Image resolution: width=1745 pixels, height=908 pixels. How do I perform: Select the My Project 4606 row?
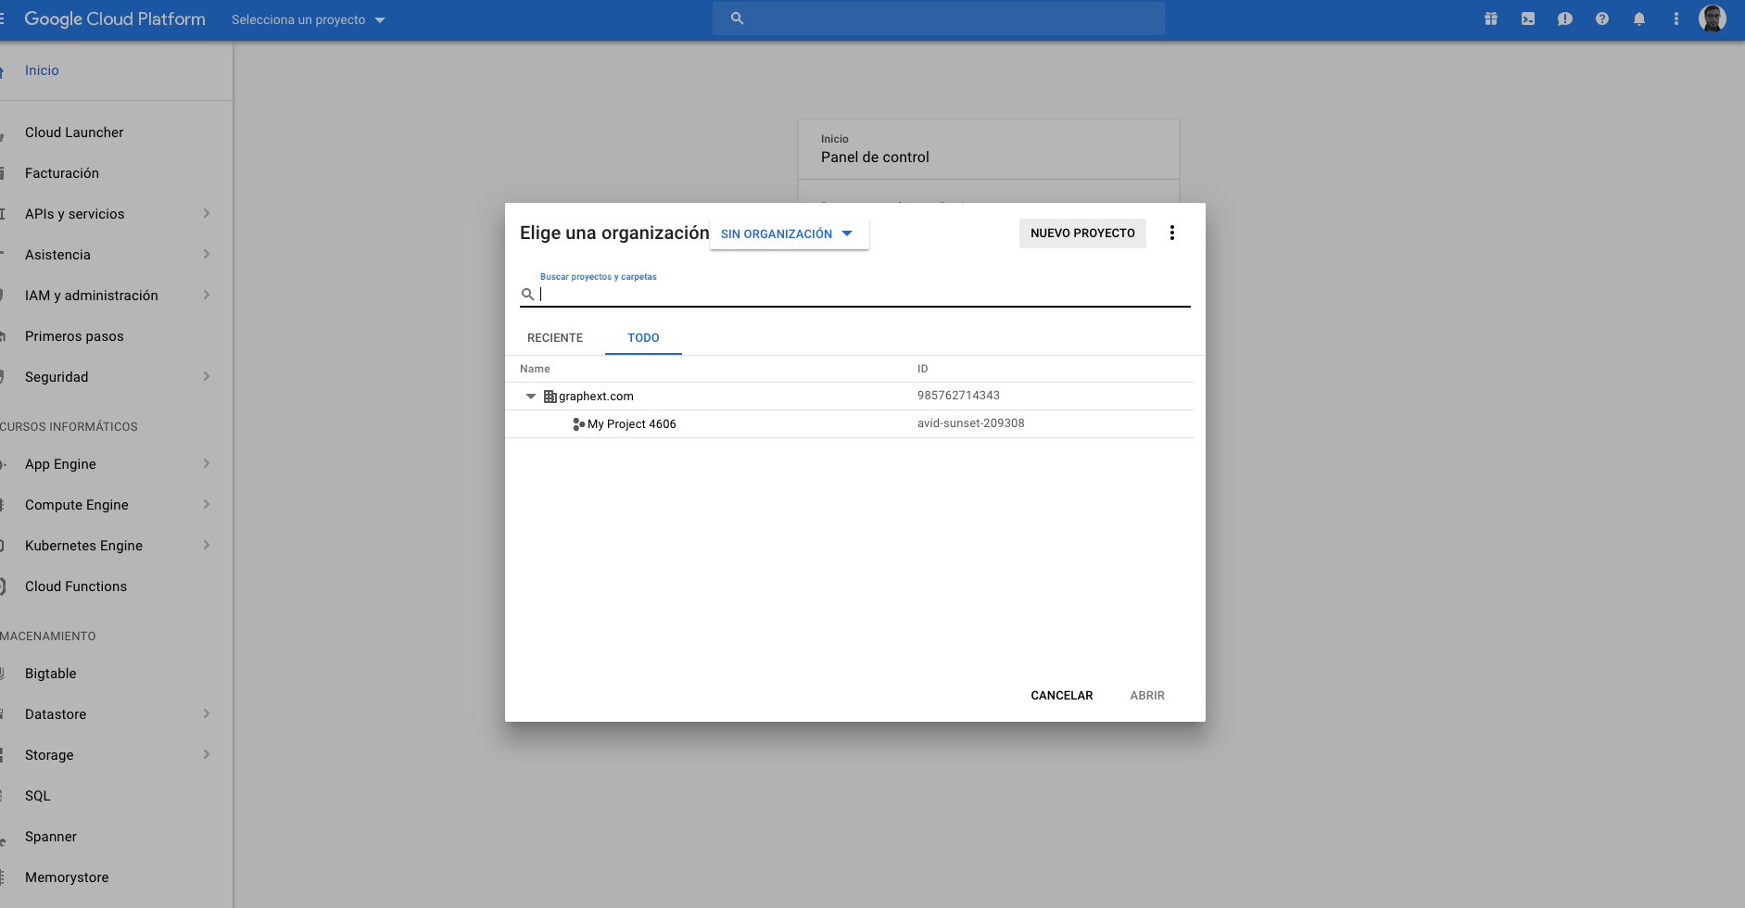850,424
